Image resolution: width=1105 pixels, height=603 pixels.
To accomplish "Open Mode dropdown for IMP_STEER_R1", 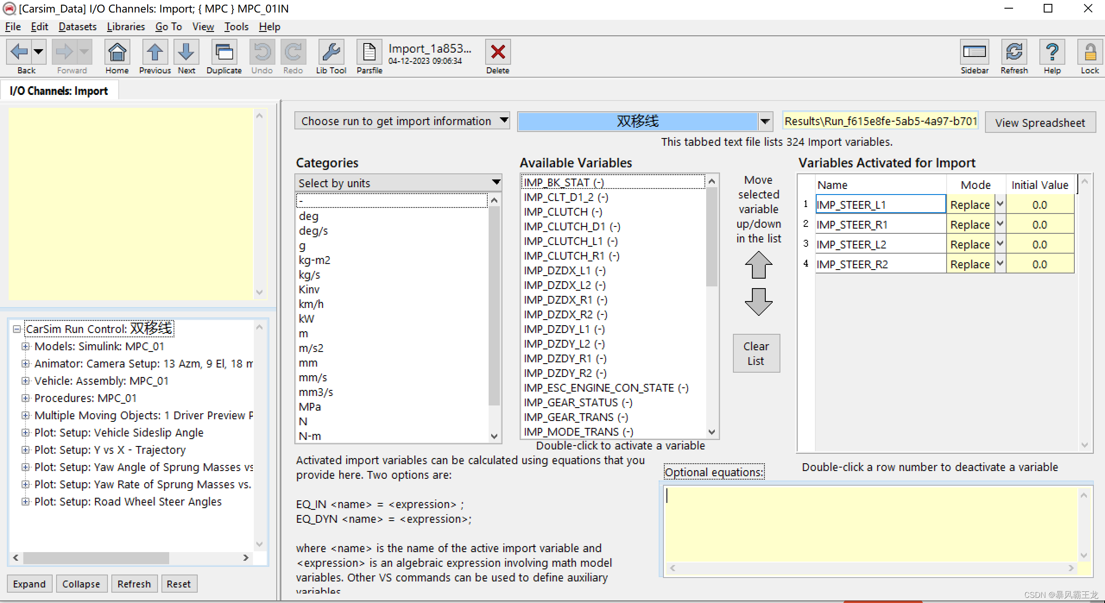I will coord(1000,224).
